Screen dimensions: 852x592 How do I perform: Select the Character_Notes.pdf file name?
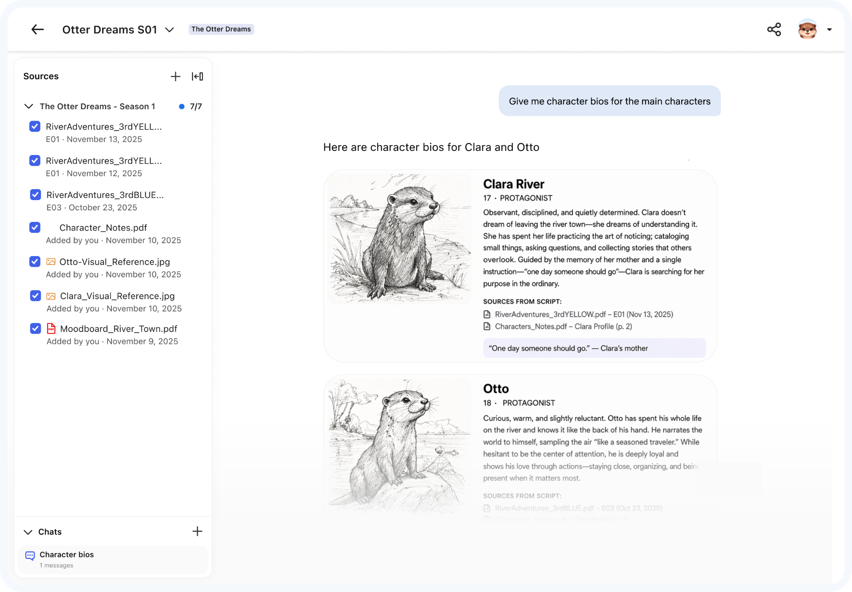pos(103,228)
